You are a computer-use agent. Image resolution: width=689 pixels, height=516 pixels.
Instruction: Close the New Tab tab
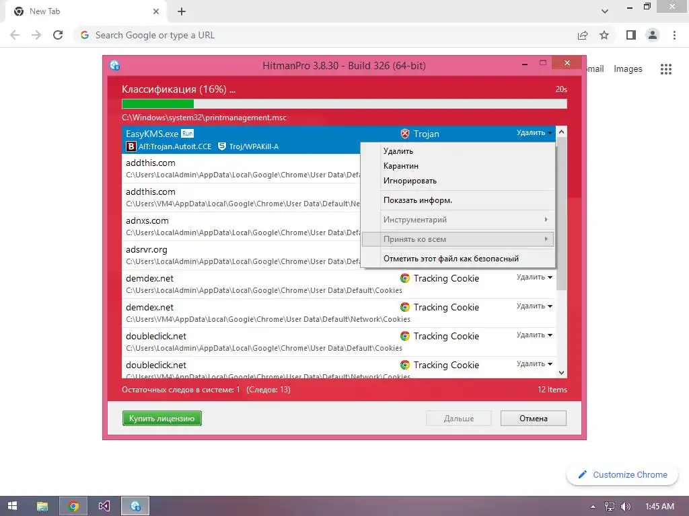(x=156, y=11)
